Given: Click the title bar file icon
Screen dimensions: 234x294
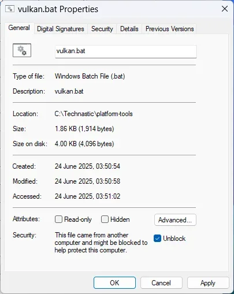Looking at the screenshot, I should (10, 9).
